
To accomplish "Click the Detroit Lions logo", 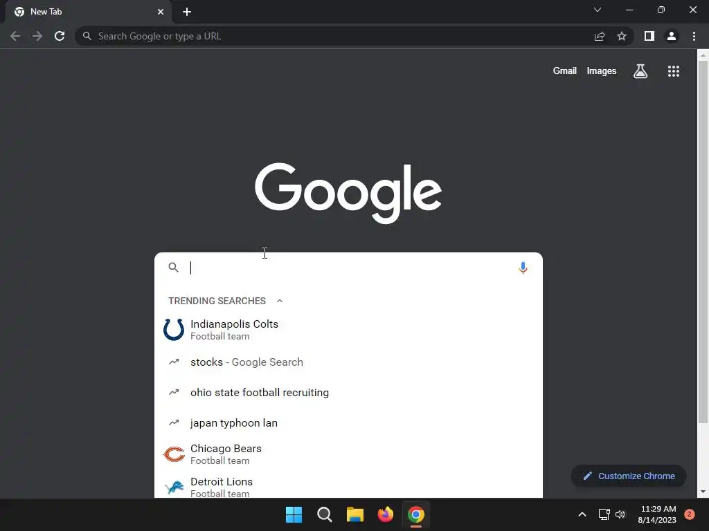I will point(174,487).
